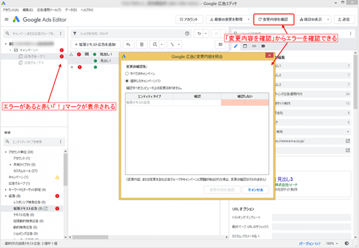Open the right panel more-options dots
Screen dimensions: 359x248
(x=350, y=34)
